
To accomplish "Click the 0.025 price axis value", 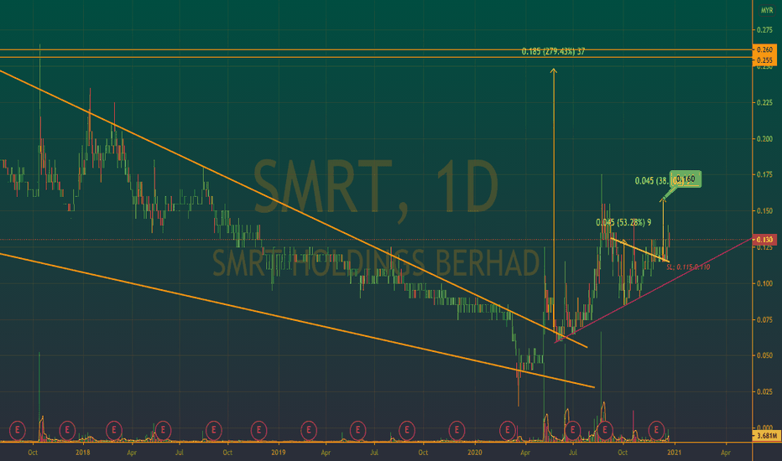I will tap(764, 391).
